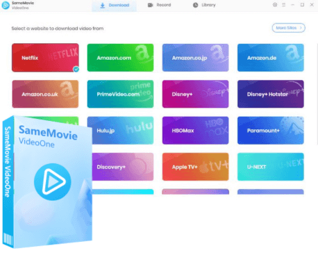Viewport: 318px width, 276px height.
Task: Pick the Disney+ card
Action: pos(195,94)
